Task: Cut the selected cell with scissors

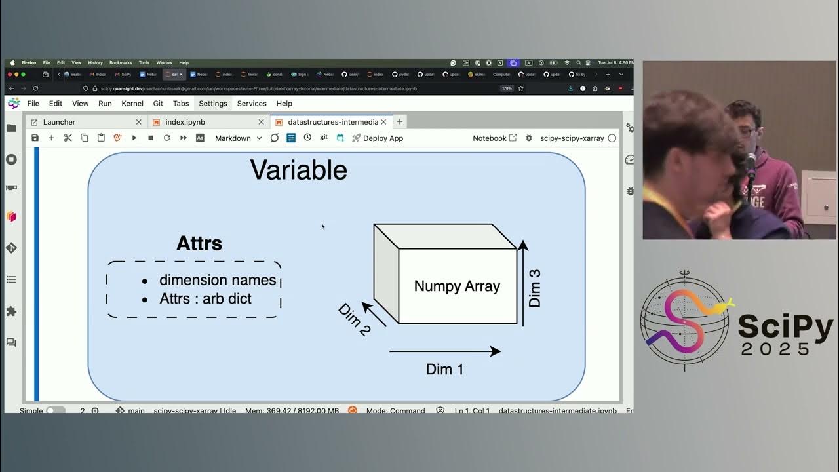Action: (68, 138)
